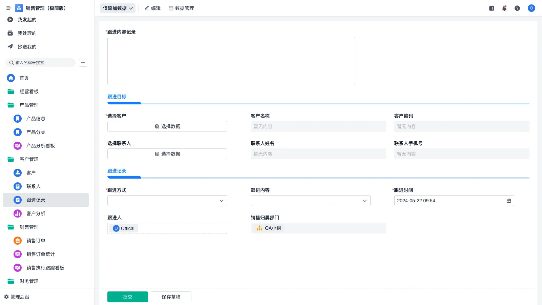Click the plus icon beside search box
The image size is (542, 305).
pyautogui.click(x=83, y=63)
